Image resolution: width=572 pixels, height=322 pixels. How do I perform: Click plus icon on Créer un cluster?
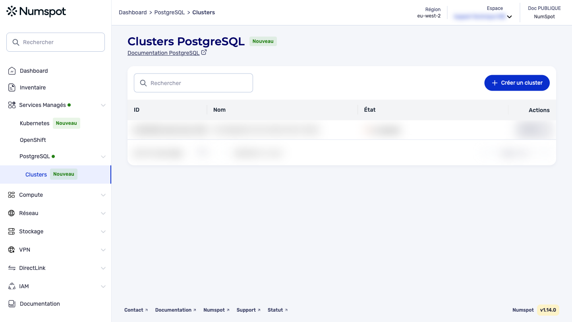coord(495,83)
